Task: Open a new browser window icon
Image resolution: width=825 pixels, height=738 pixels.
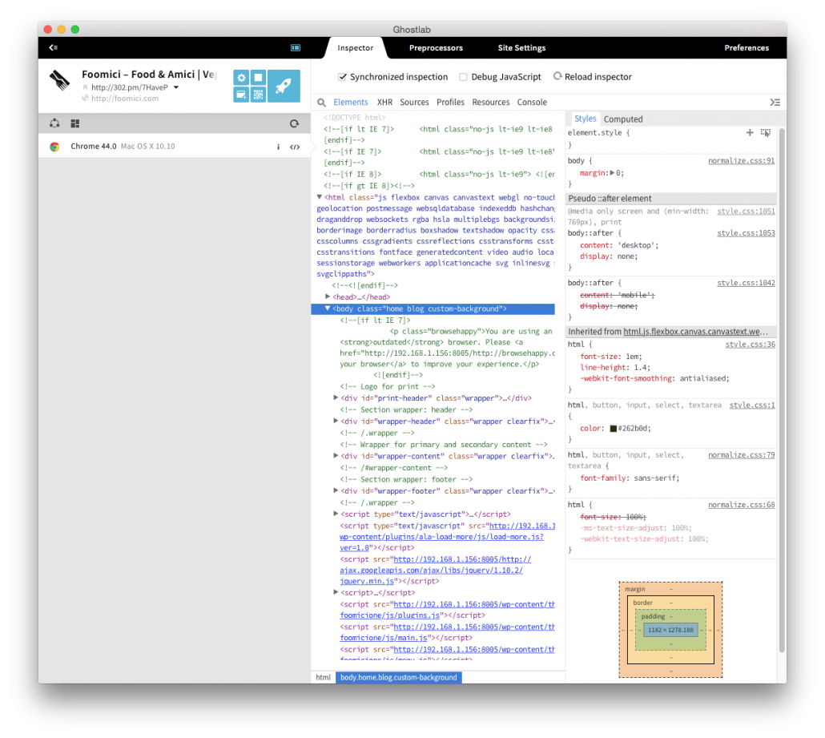Action: pyautogui.click(x=241, y=95)
